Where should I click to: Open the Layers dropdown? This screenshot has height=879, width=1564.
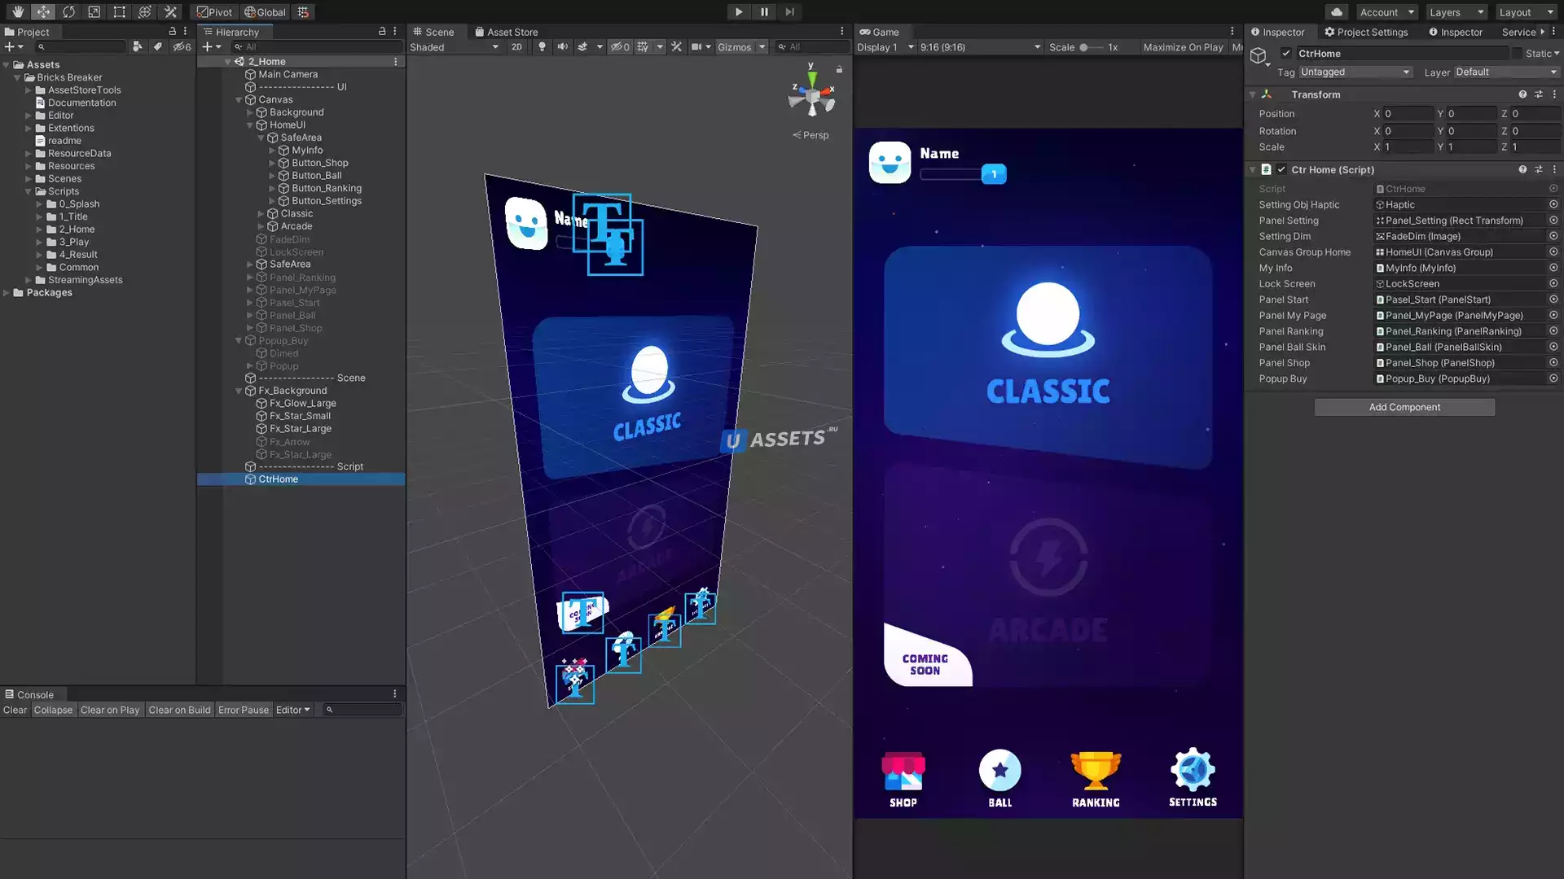(x=1456, y=12)
